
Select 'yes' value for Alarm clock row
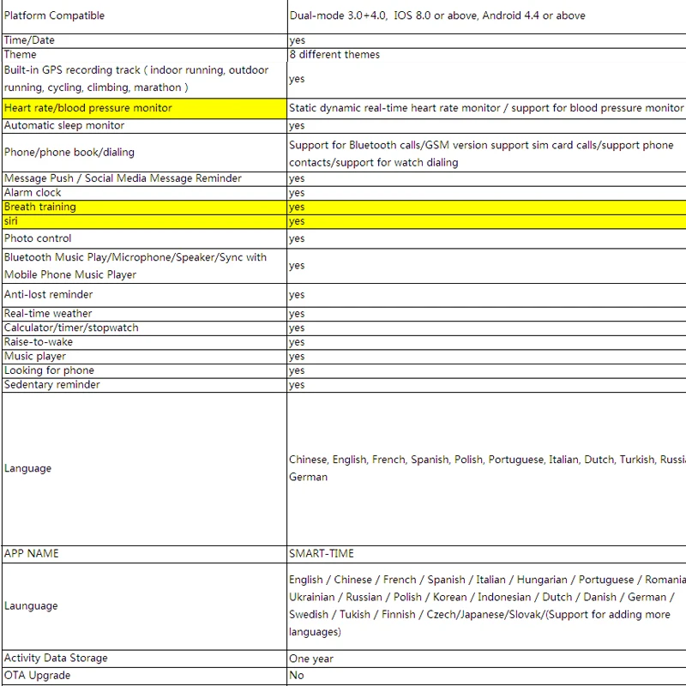486,194
